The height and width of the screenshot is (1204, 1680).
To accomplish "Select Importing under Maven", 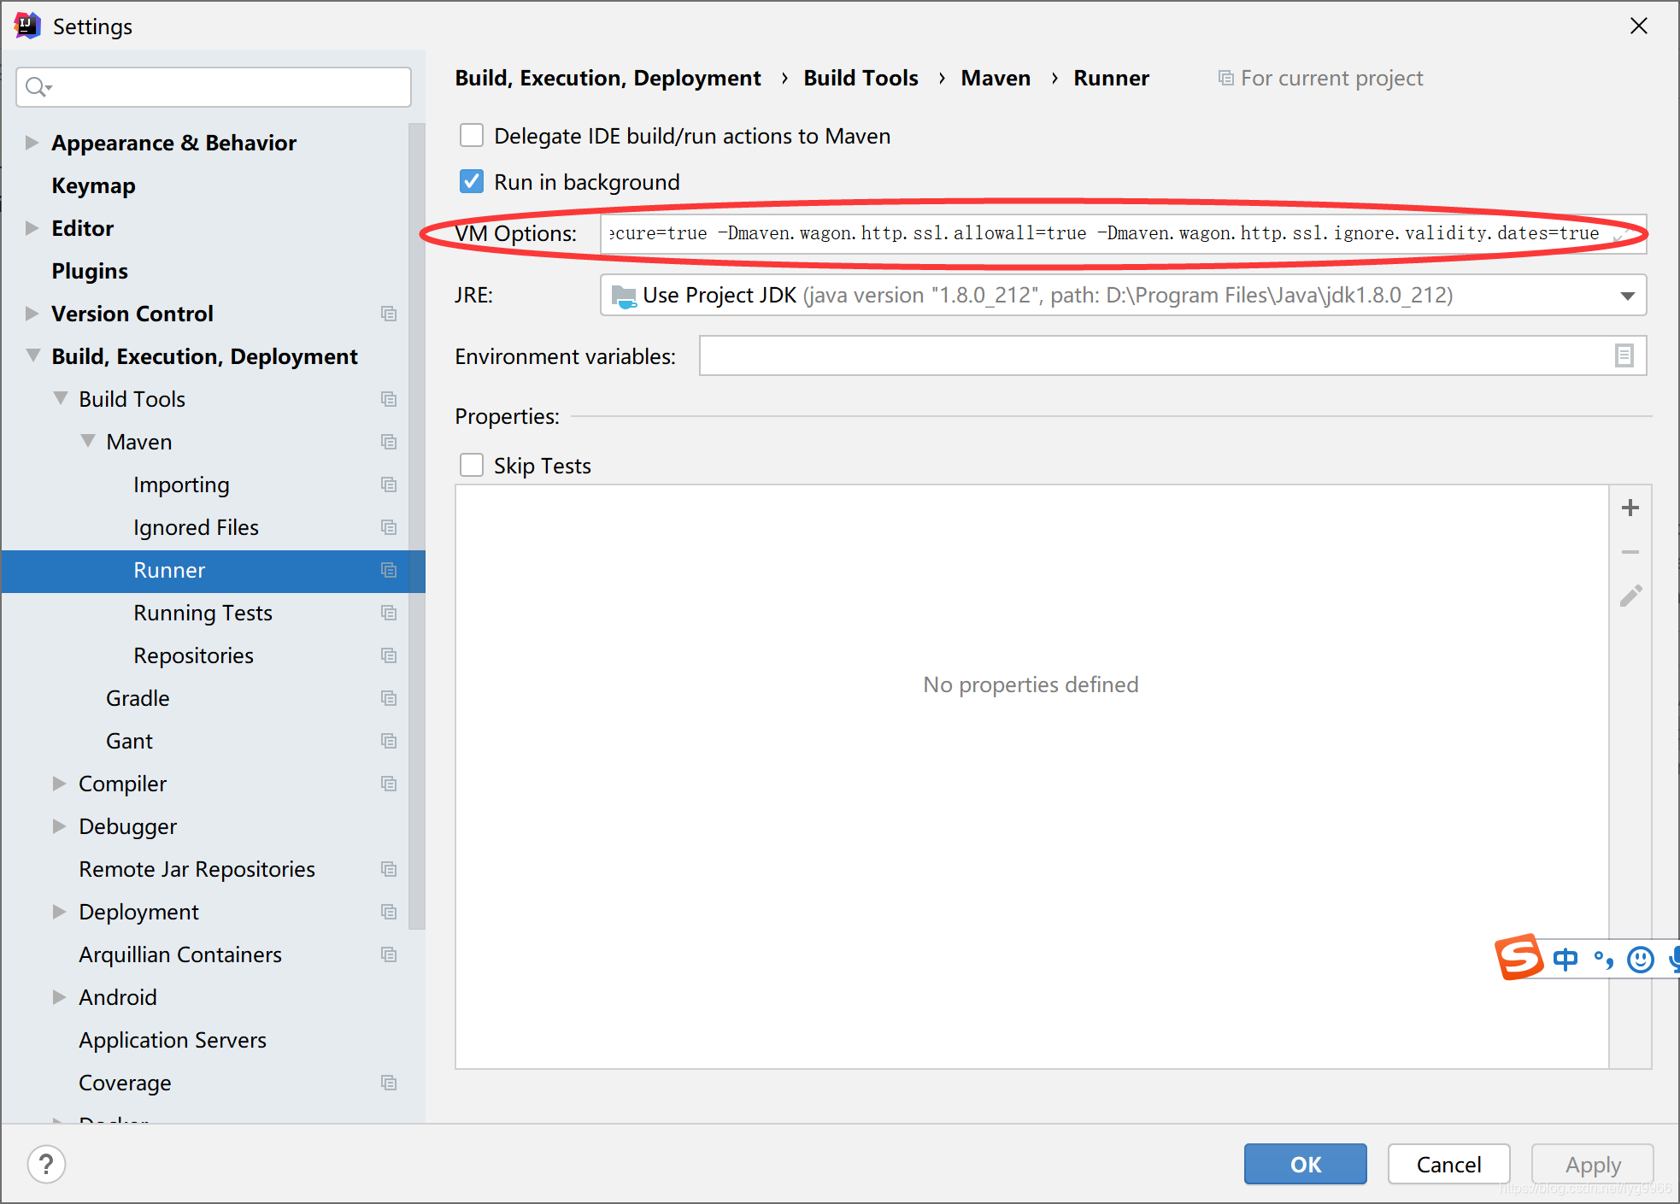I will tap(181, 485).
